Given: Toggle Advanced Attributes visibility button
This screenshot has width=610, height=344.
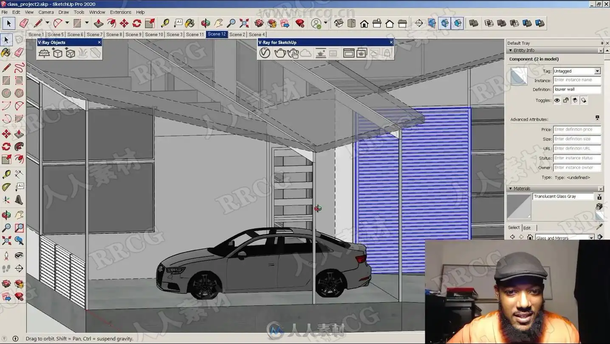Looking at the screenshot, I should (x=597, y=118).
